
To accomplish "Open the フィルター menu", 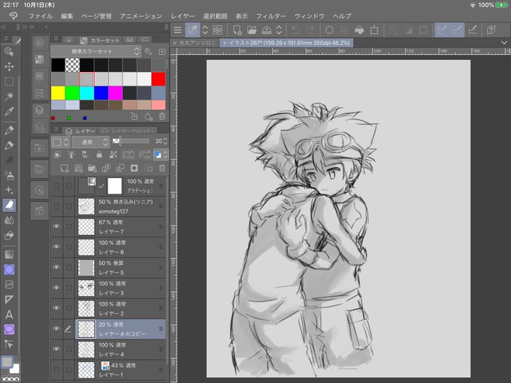I will click(x=271, y=16).
